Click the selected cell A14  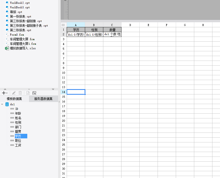(76, 92)
